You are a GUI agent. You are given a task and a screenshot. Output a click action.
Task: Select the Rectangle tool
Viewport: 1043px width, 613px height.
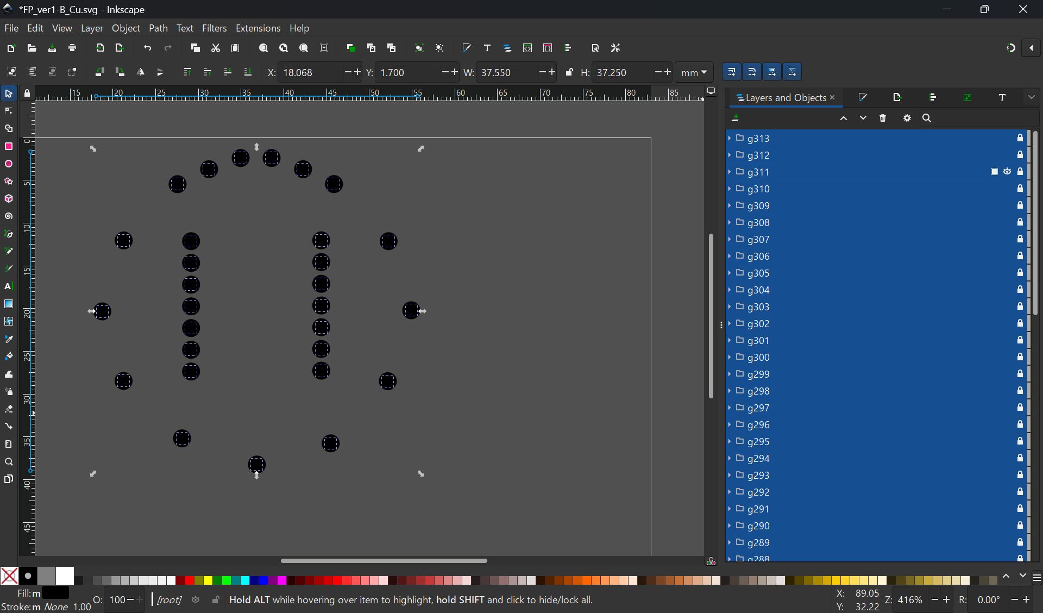[x=9, y=146]
